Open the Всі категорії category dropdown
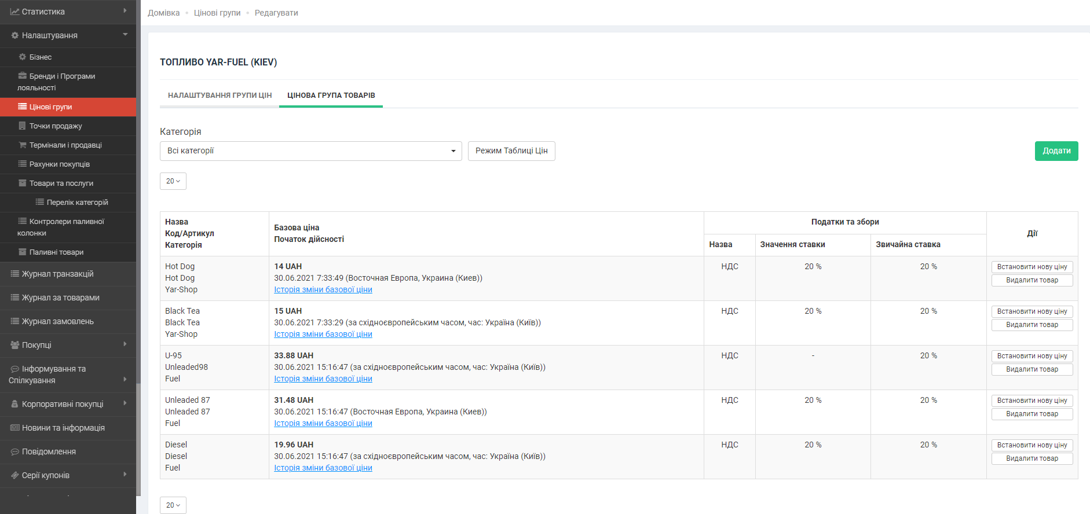The image size is (1090, 514). click(x=310, y=151)
